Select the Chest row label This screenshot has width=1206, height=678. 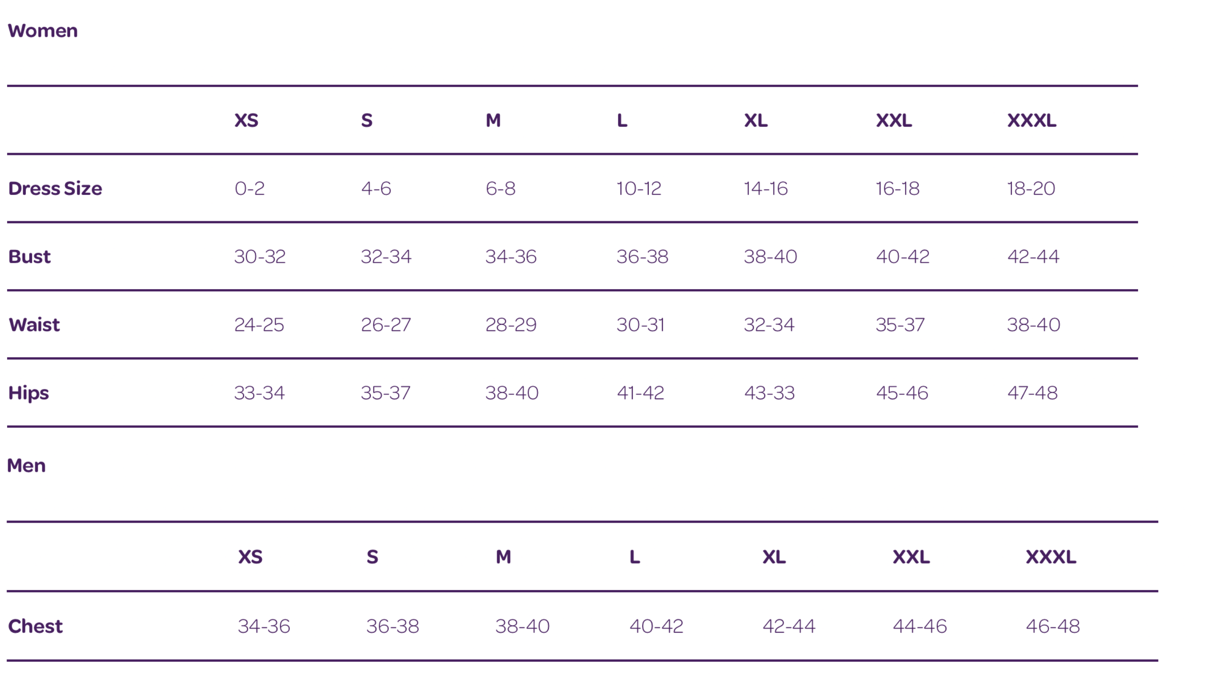coord(35,626)
